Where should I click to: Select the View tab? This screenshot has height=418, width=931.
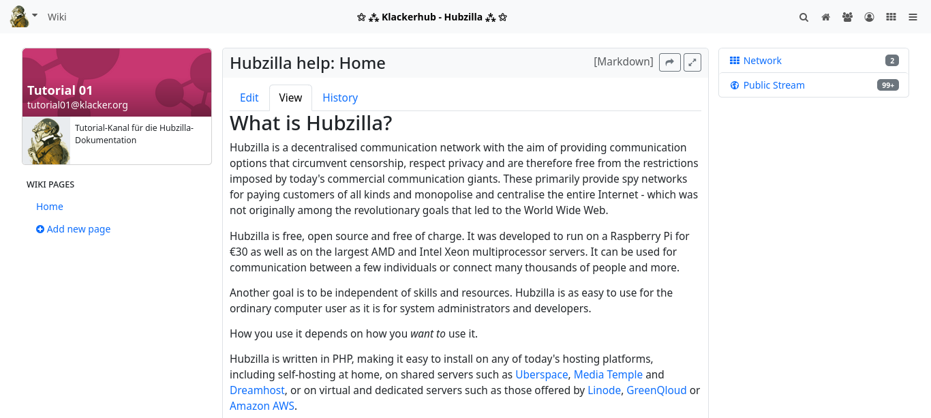click(290, 98)
